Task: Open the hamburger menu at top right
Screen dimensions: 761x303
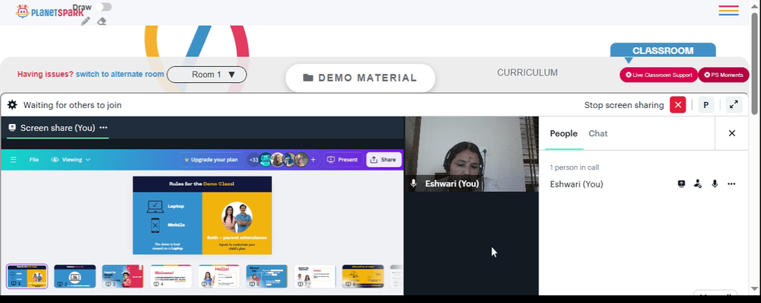Action: (x=728, y=10)
